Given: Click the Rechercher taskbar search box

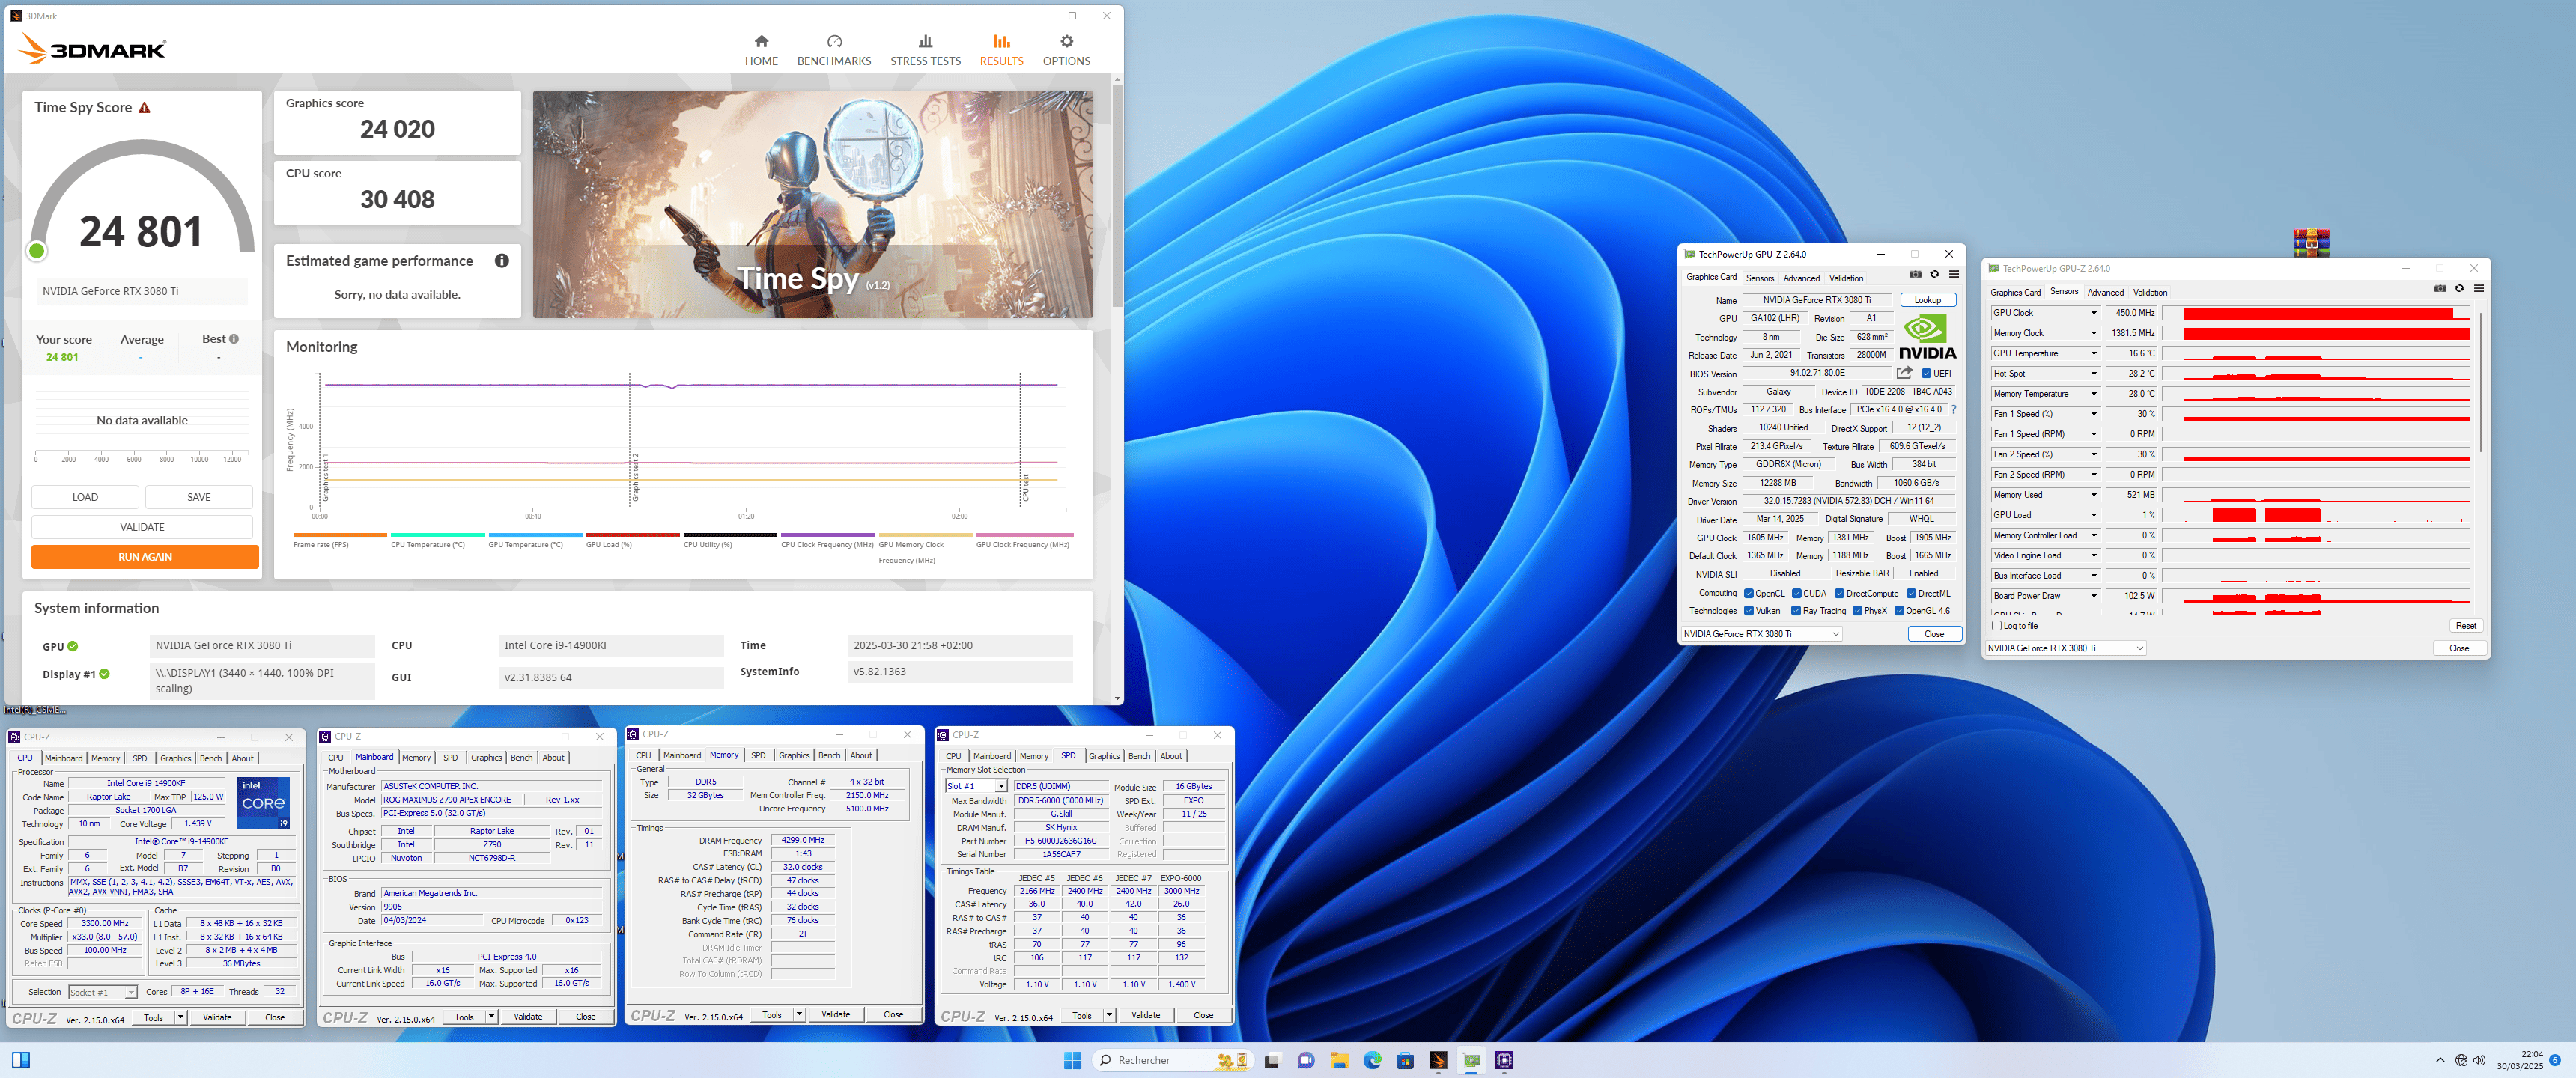Looking at the screenshot, I should click(1172, 1060).
